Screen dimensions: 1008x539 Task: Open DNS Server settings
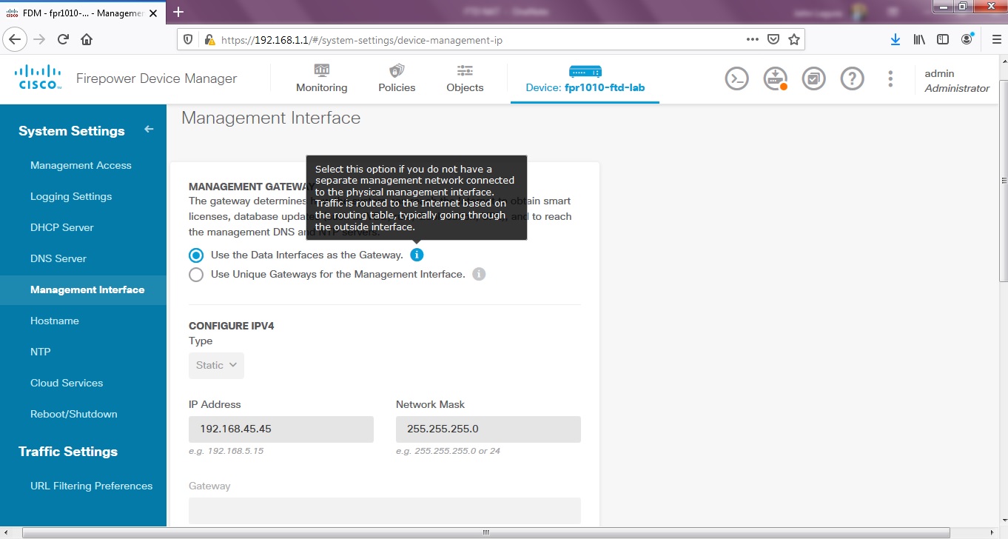point(58,258)
